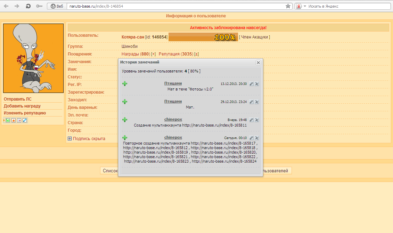
Task: Click the [ Член Акацуки ] rank label
Action: click(254, 37)
